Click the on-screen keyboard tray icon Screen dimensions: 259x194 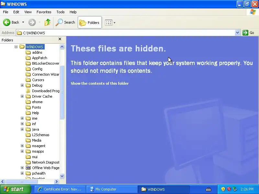208,189
